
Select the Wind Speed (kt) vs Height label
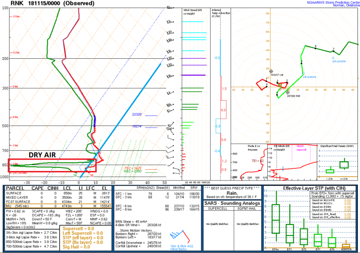click(x=192, y=12)
